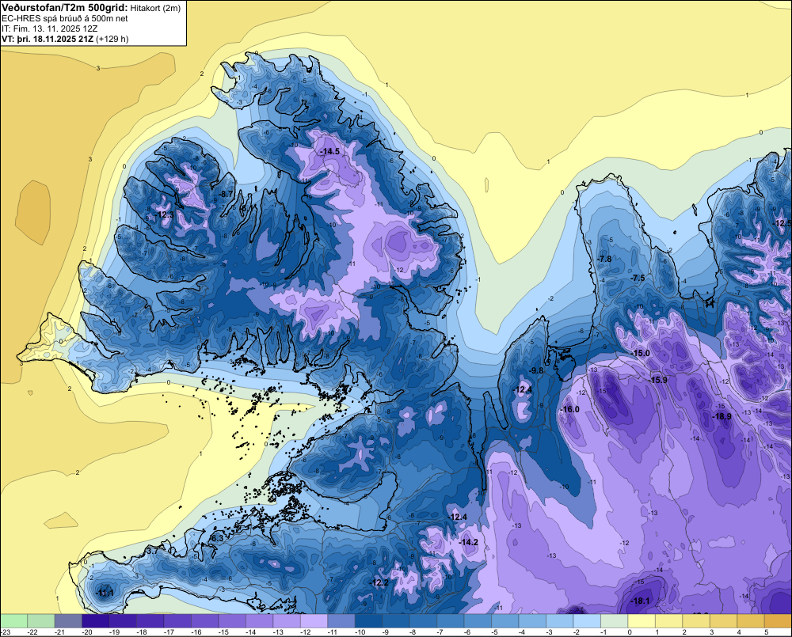Click the -18.1 temperature value on the map
This screenshot has width=792, height=637.
point(640,601)
